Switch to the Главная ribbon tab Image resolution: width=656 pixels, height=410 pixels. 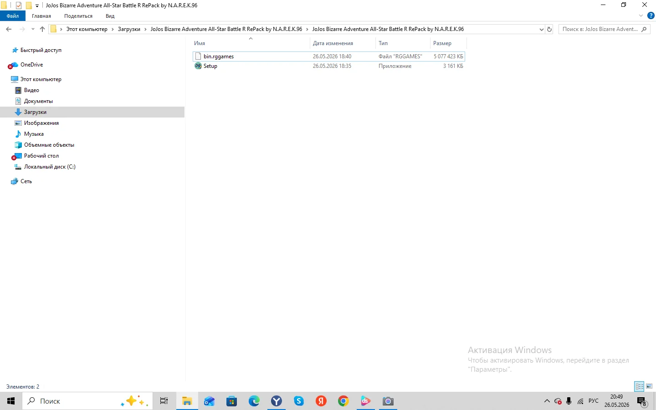point(41,16)
